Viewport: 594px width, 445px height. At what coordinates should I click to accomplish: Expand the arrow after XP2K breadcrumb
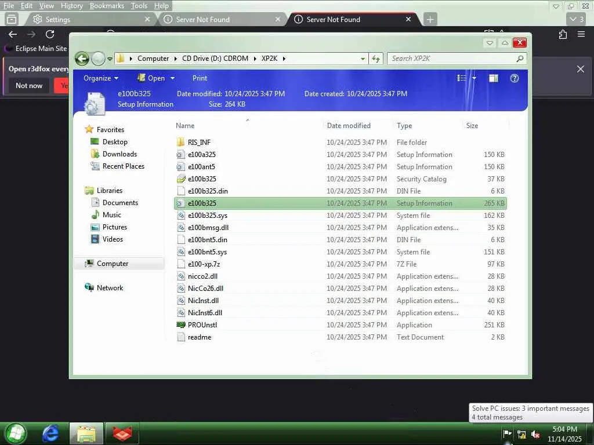(284, 59)
